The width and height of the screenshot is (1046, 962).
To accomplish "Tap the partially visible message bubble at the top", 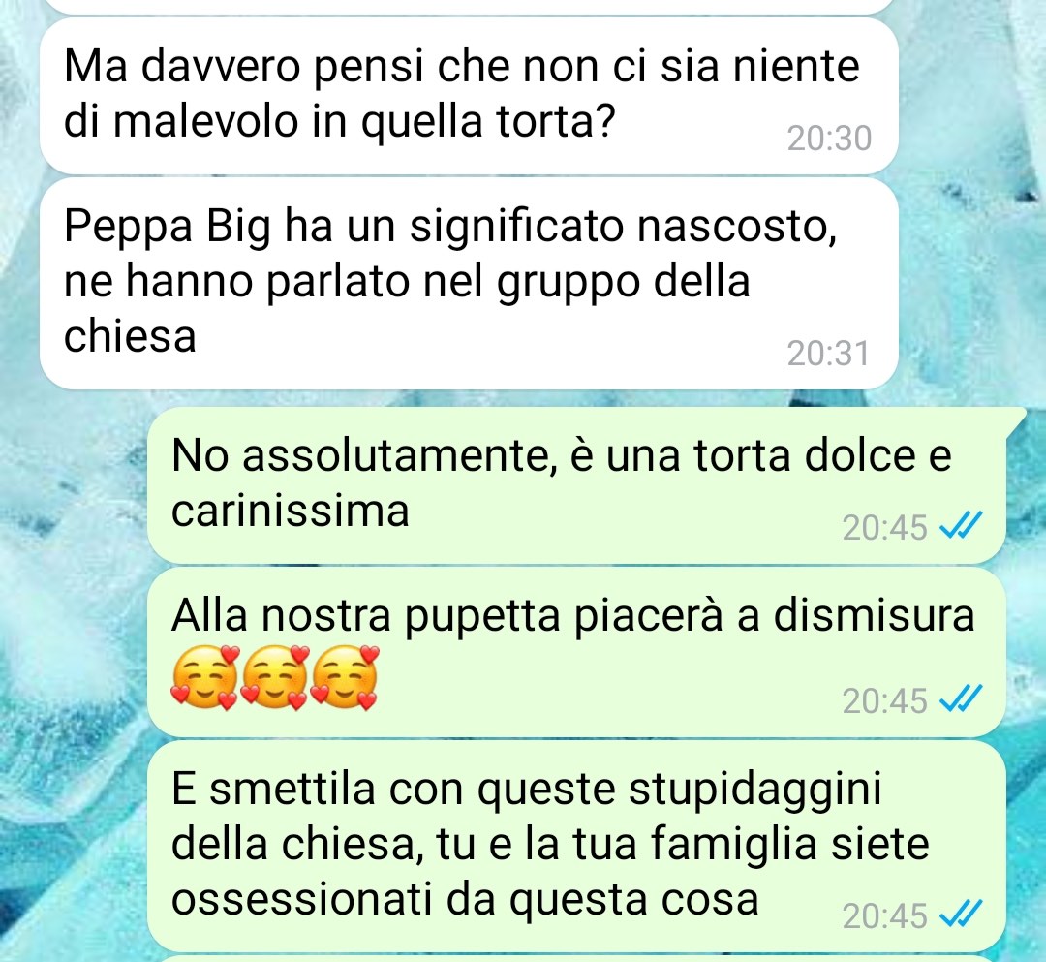I will [x=469, y=6].
